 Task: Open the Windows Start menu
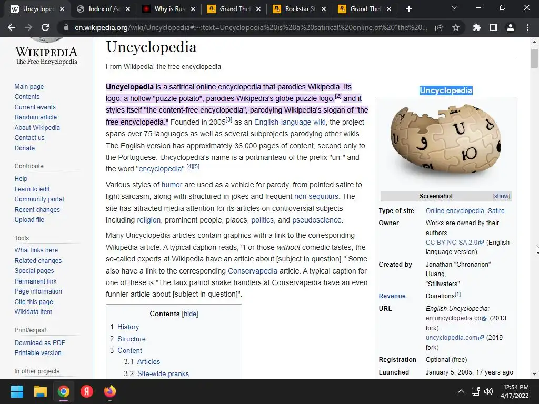(x=17, y=391)
